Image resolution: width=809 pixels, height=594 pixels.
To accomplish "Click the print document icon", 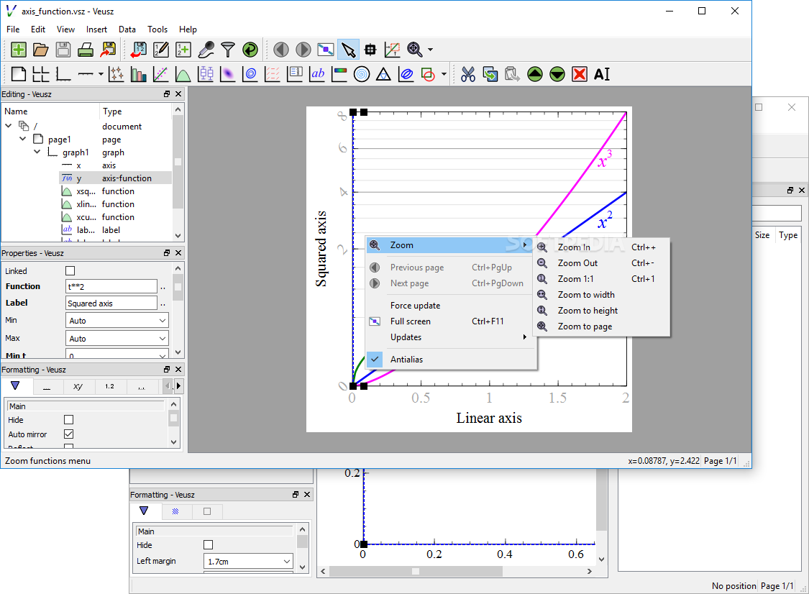I will [86, 50].
